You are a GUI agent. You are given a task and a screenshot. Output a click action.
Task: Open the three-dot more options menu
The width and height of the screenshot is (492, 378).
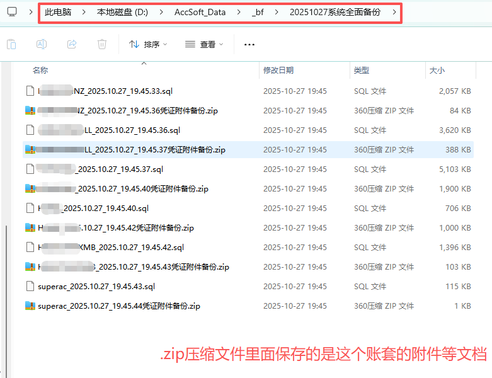pos(249,45)
